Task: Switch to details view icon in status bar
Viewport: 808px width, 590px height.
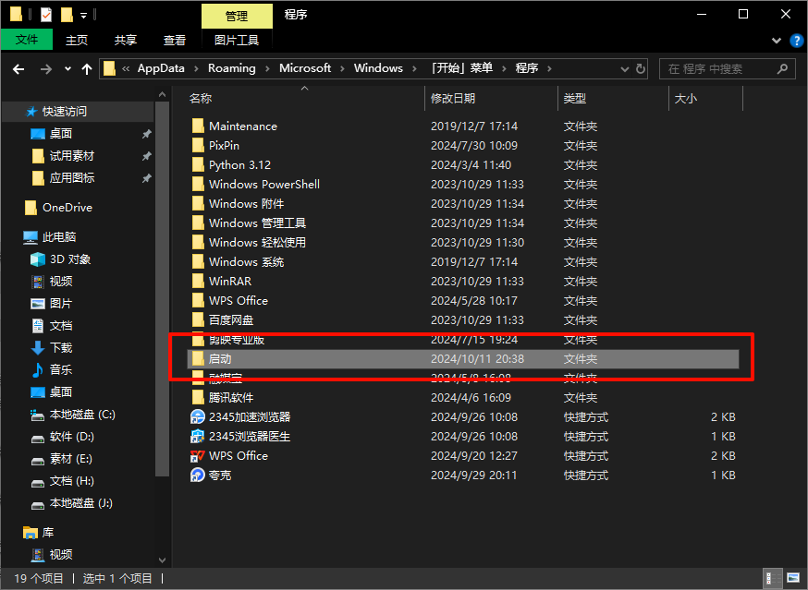Action: tap(773, 578)
